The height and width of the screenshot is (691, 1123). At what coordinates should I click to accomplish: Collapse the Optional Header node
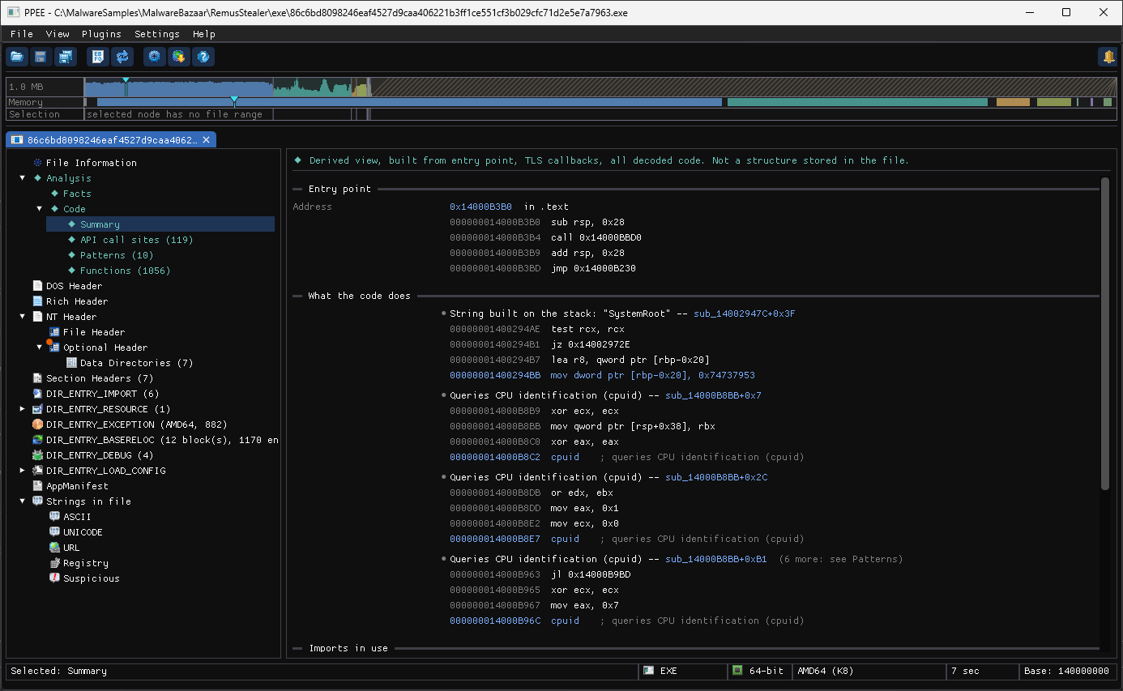[x=40, y=348]
